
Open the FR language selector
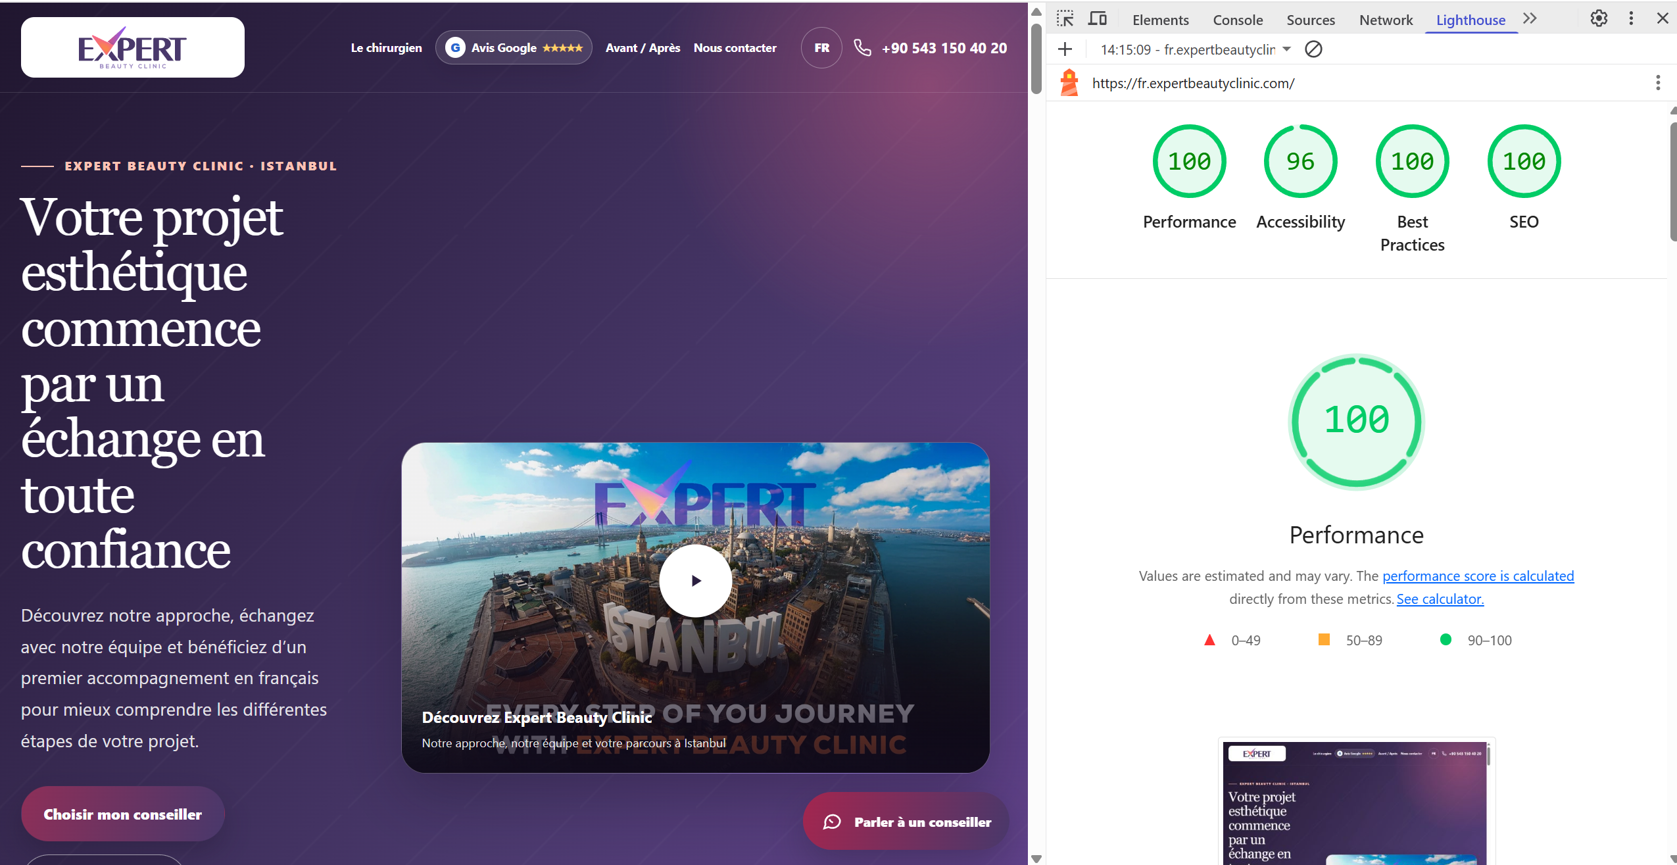click(821, 47)
